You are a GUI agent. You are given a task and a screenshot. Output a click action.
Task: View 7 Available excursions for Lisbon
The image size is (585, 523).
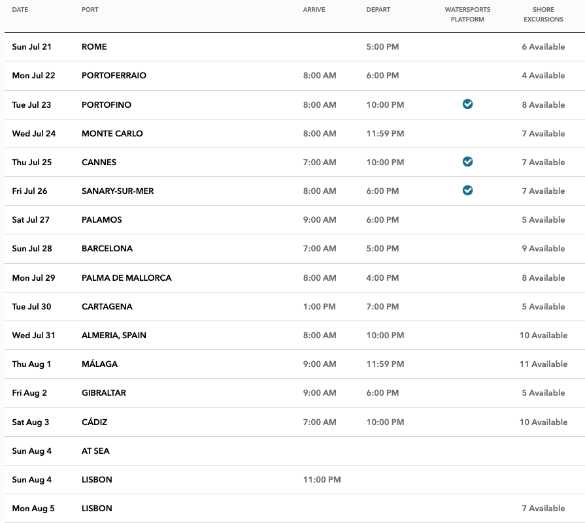pos(543,509)
